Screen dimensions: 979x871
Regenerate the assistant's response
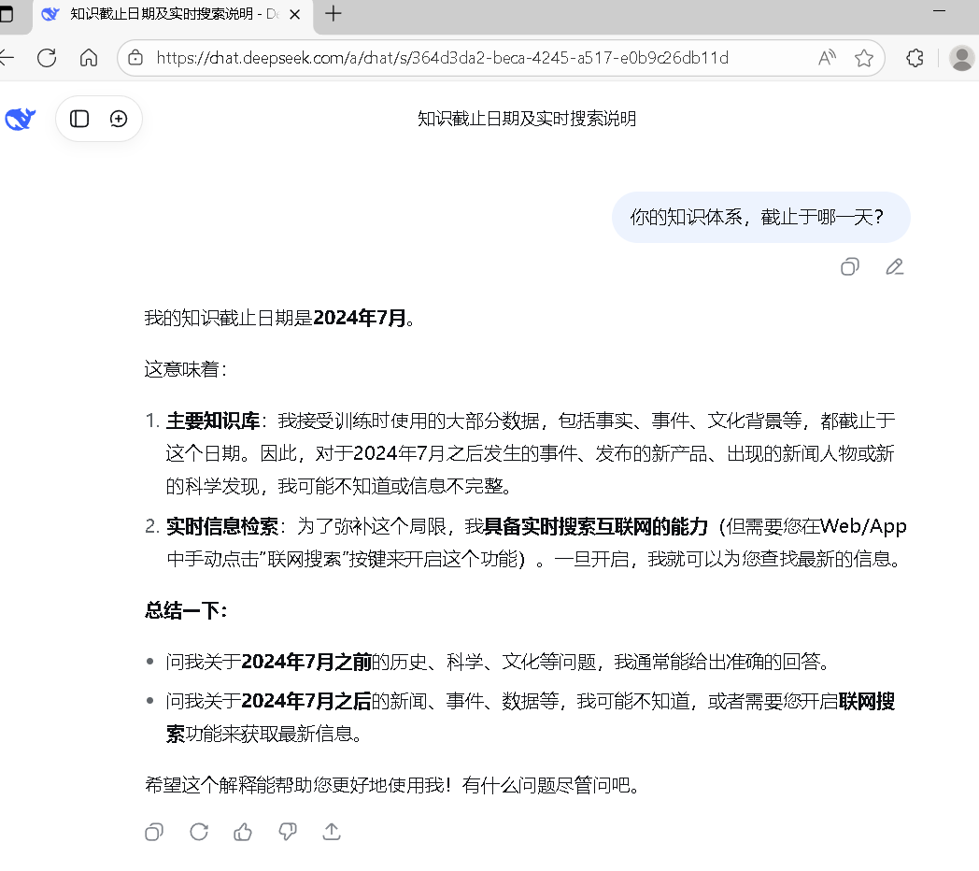tap(199, 832)
